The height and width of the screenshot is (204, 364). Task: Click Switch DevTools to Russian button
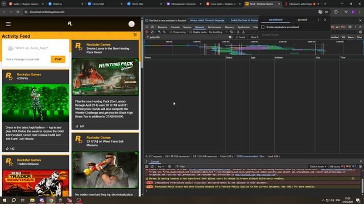pyautogui.click(x=244, y=20)
